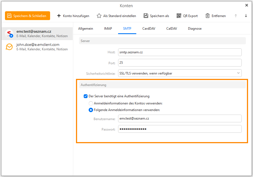
Task: Switch to the IMAP tab
Action: point(108,29)
